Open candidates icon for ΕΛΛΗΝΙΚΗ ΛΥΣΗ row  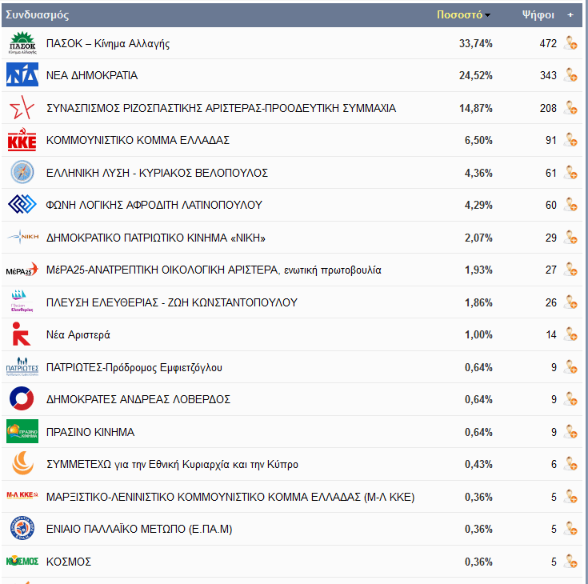tap(570, 173)
